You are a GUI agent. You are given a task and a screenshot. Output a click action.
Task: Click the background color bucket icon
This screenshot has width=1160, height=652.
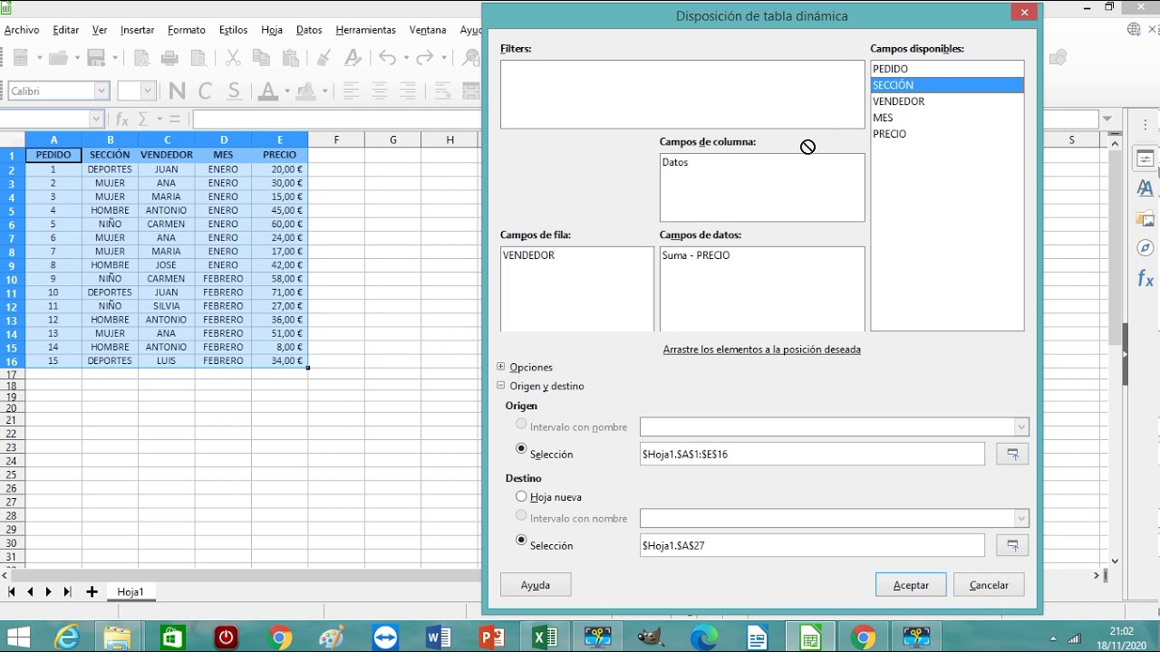coord(305,91)
